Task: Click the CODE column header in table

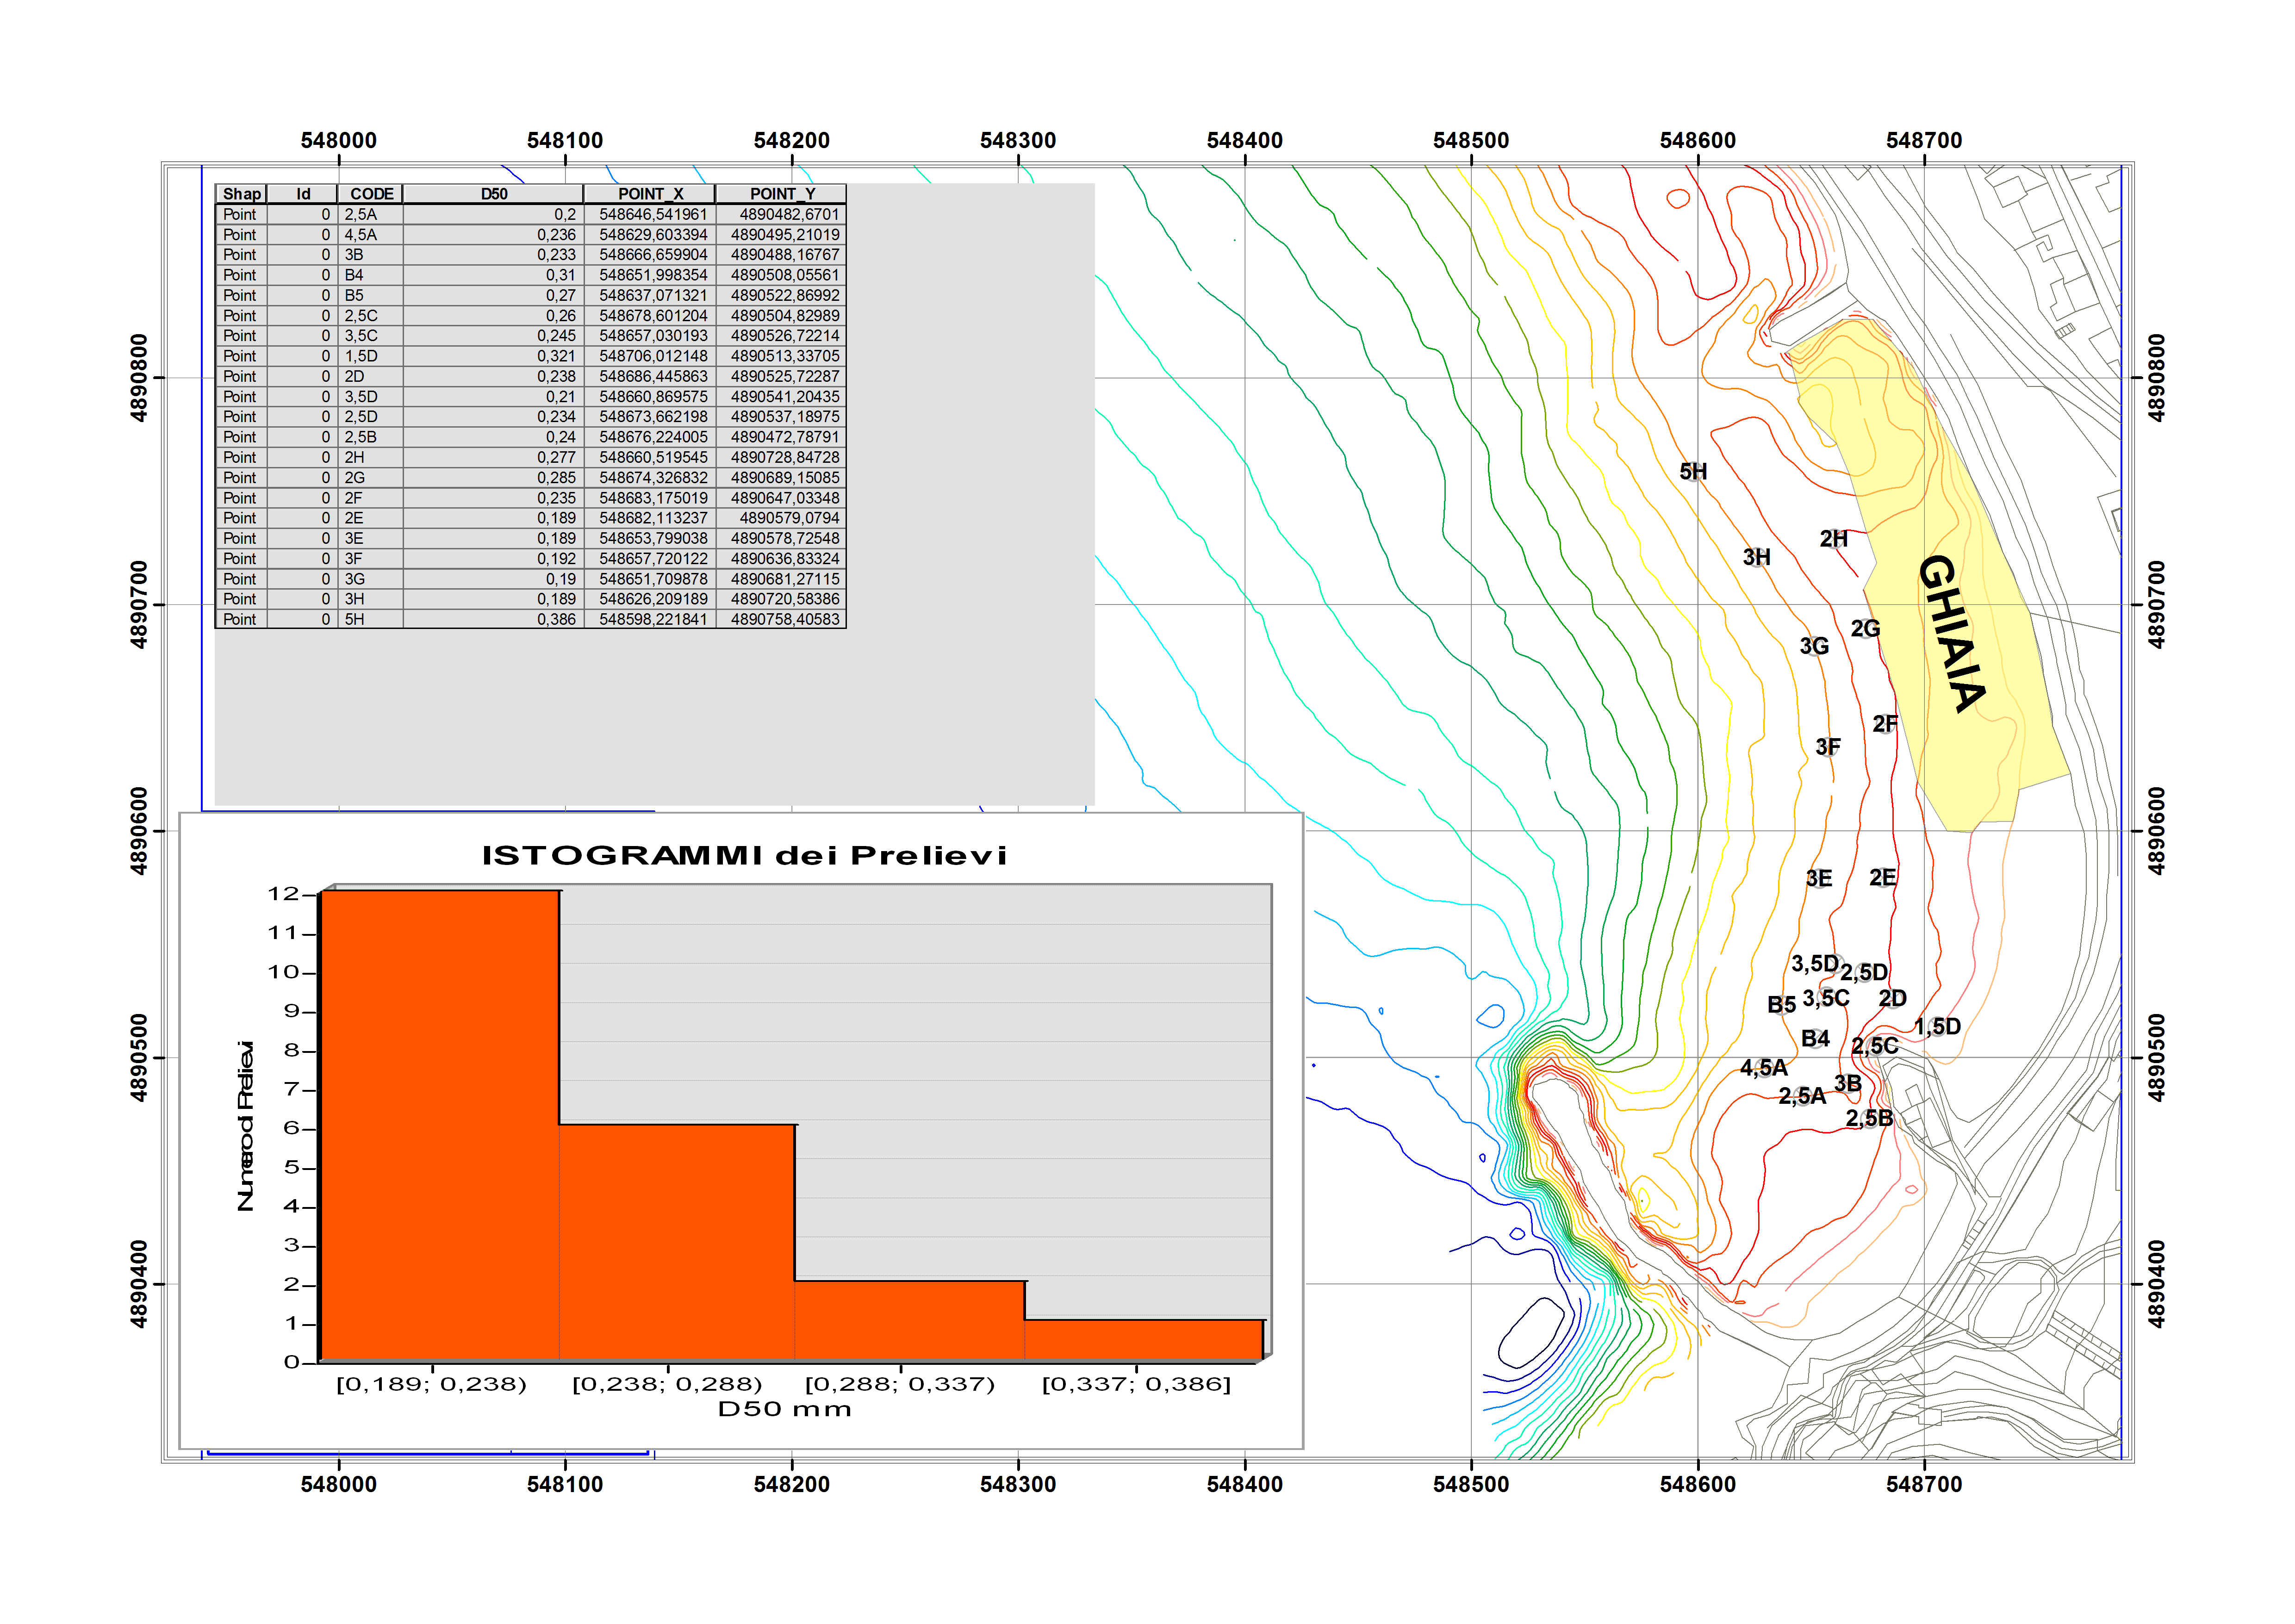Action: (x=371, y=194)
